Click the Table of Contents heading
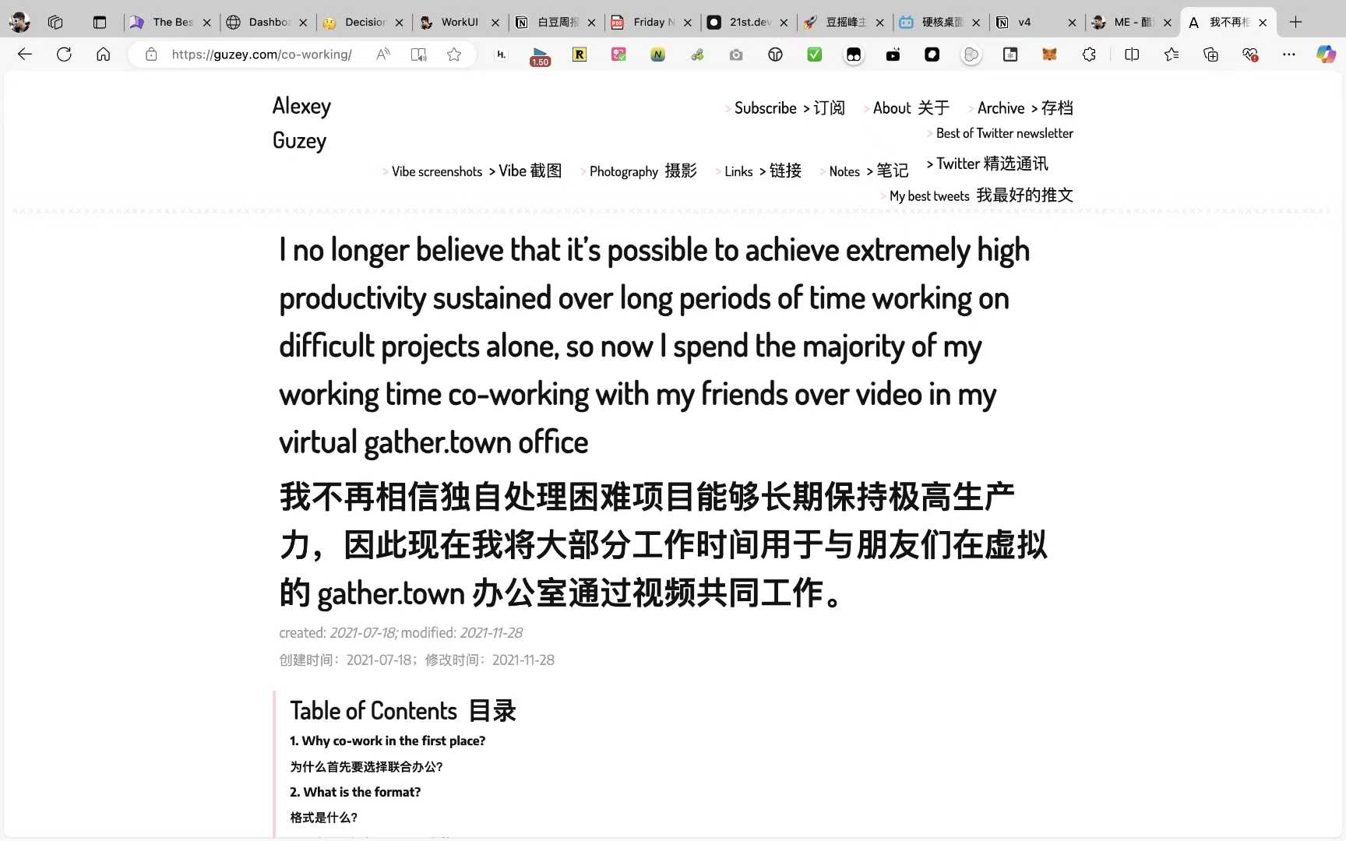Screen dimensions: 1346x841 point(403,710)
